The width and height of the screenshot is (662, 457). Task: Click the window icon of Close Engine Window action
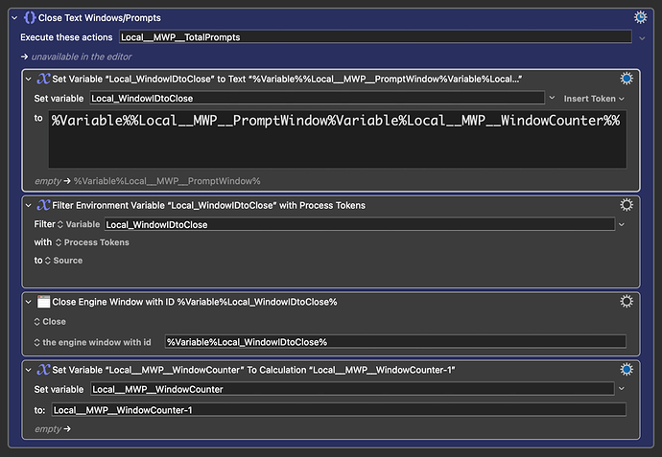[x=43, y=302]
